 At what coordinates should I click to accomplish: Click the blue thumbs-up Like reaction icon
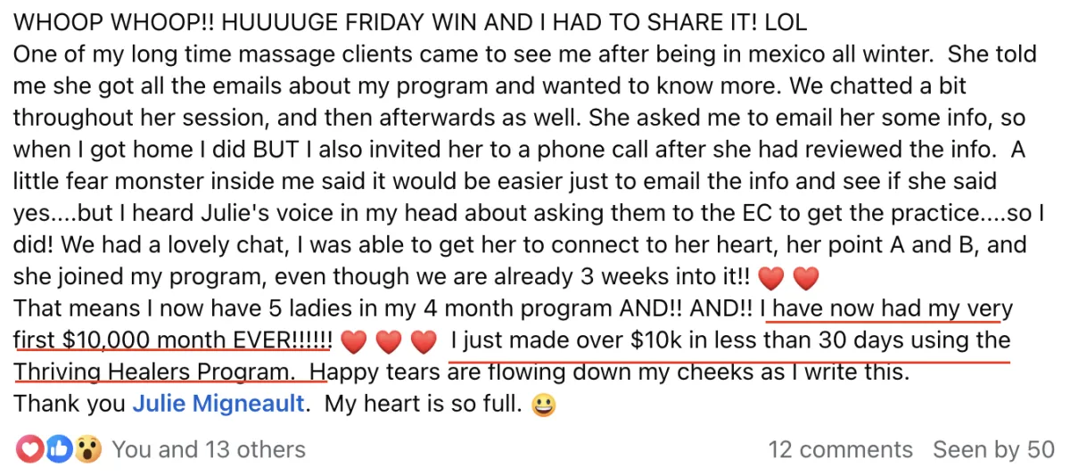(58, 449)
